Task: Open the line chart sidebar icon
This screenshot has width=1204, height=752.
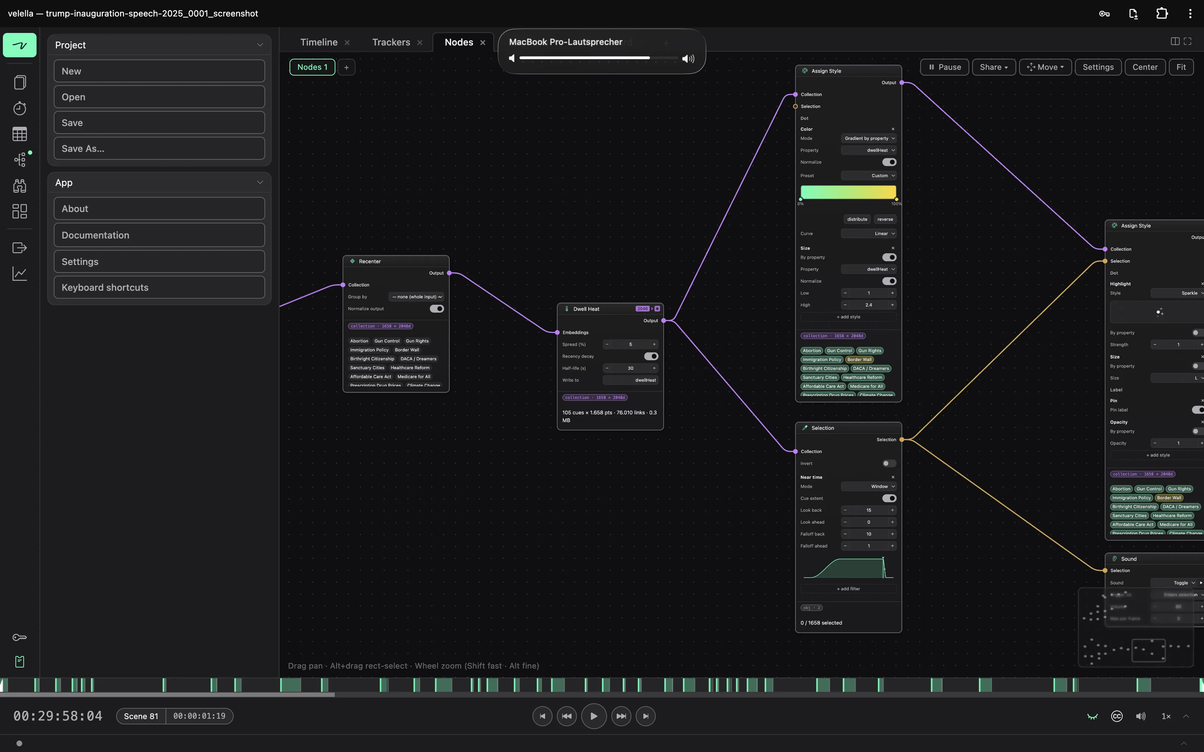Action: click(19, 274)
